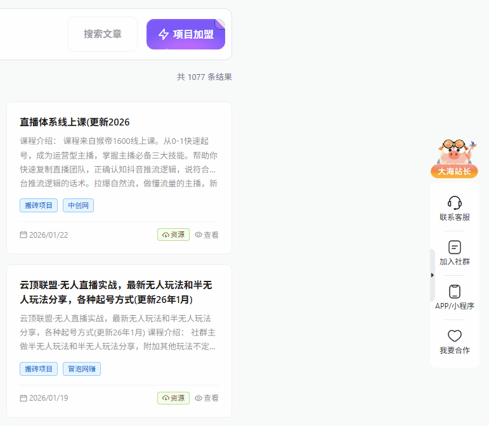The width and height of the screenshot is (489, 426).
Task: Select the 中创网 tag
Action: pos(78,205)
